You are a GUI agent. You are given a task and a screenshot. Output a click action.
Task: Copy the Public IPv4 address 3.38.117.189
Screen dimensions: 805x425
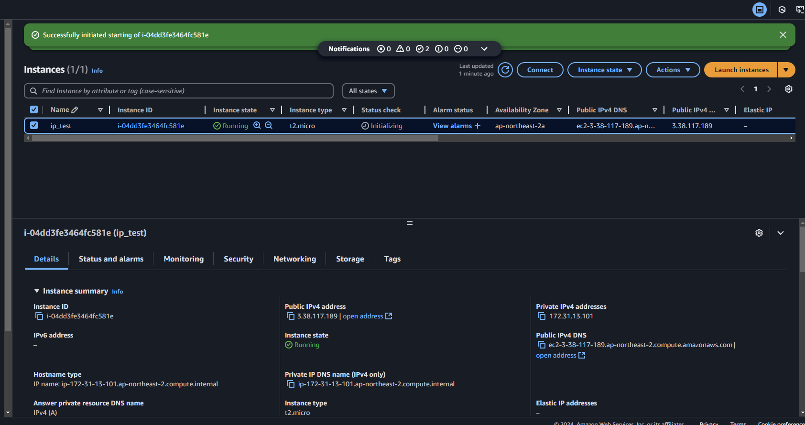pos(290,316)
